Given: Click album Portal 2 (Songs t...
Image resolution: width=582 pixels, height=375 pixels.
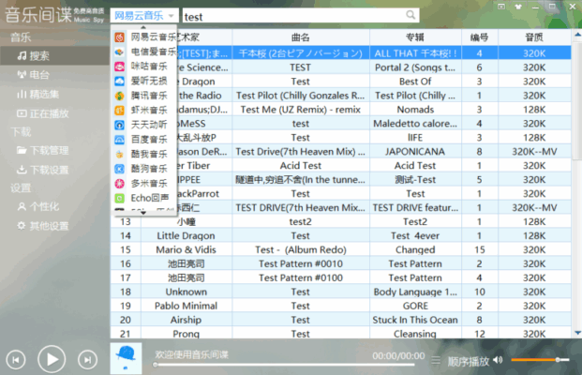Looking at the screenshot, I should [415, 67].
